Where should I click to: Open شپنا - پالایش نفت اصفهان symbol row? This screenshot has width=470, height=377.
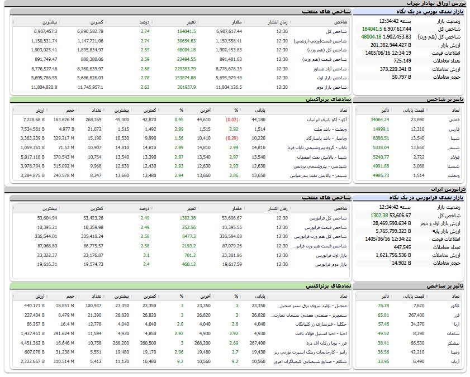[322, 157]
